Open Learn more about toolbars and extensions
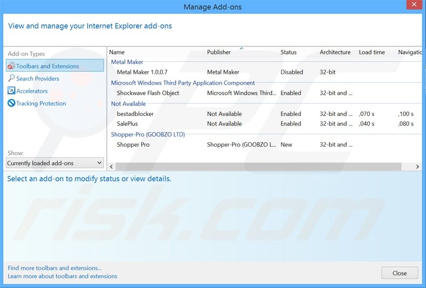Image resolution: width=426 pixels, height=288 pixels. (63, 276)
